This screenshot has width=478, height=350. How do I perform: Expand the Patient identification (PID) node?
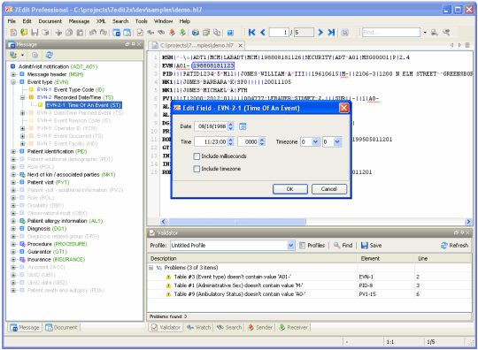(x=13, y=151)
